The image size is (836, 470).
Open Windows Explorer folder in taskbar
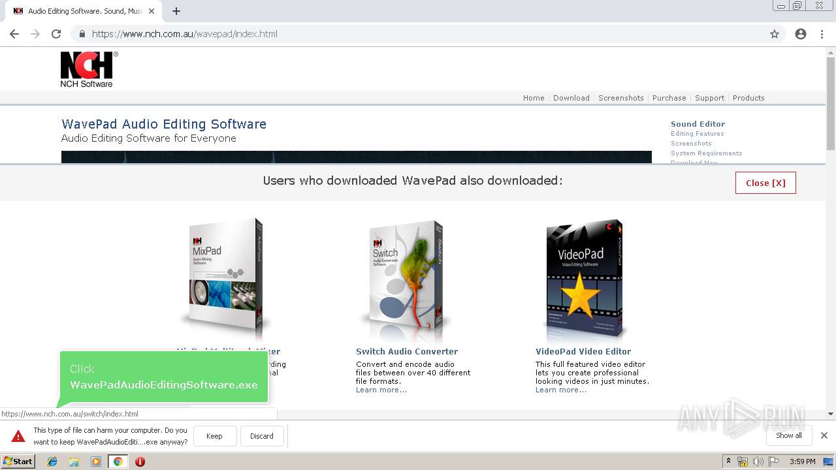pyautogui.click(x=74, y=462)
